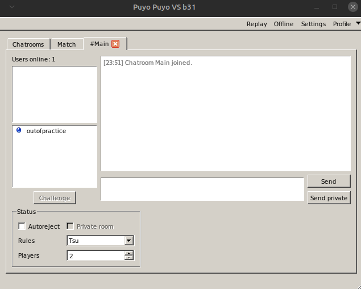This screenshot has height=289, width=361.
Task: Open the Profile menu
Action: [342, 24]
